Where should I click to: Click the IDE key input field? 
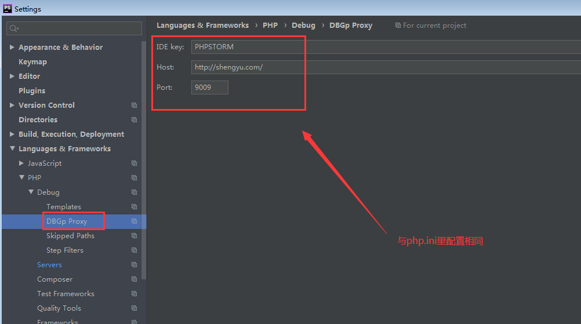pyautogui.click(x=383, y=47)
